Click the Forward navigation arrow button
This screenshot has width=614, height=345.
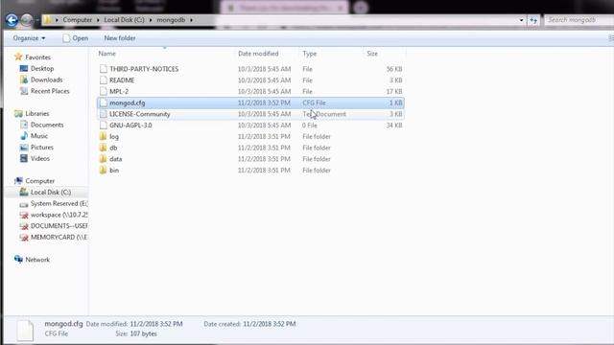[26, 20]
